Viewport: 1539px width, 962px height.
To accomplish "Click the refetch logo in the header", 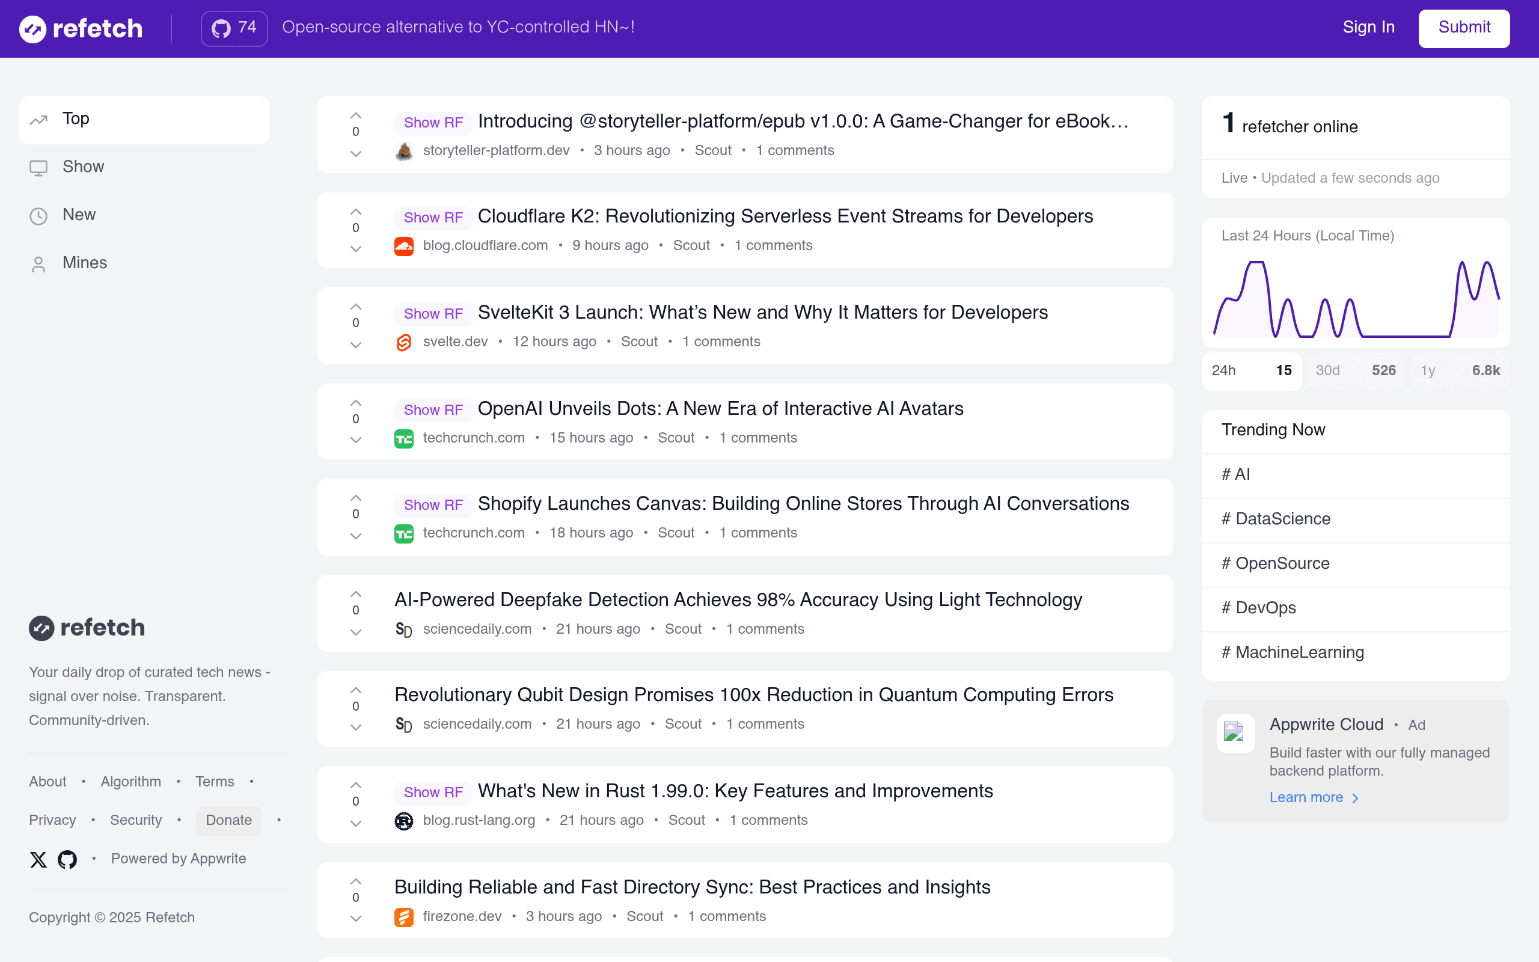I will coord(81,29).
